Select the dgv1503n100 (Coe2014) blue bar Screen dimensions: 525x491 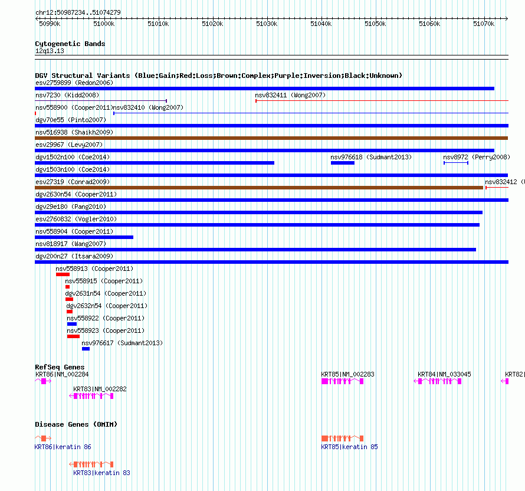(271, 175)
